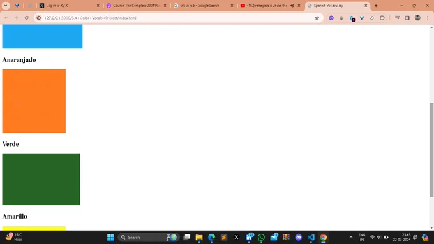Screen dimensions: 434x244
Task: Click the scrollbar down arrow
Action: [x=431, y=228]
